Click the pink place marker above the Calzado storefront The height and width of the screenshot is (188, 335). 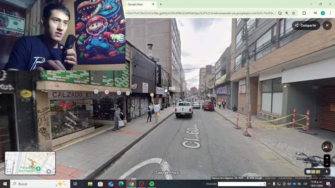[x=107, y=92]
